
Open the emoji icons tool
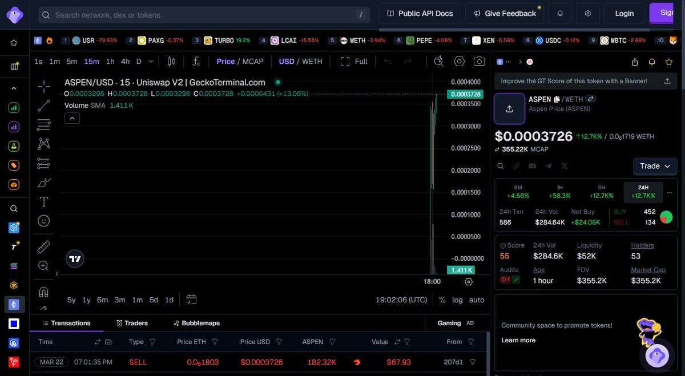(x=44, y=220)
